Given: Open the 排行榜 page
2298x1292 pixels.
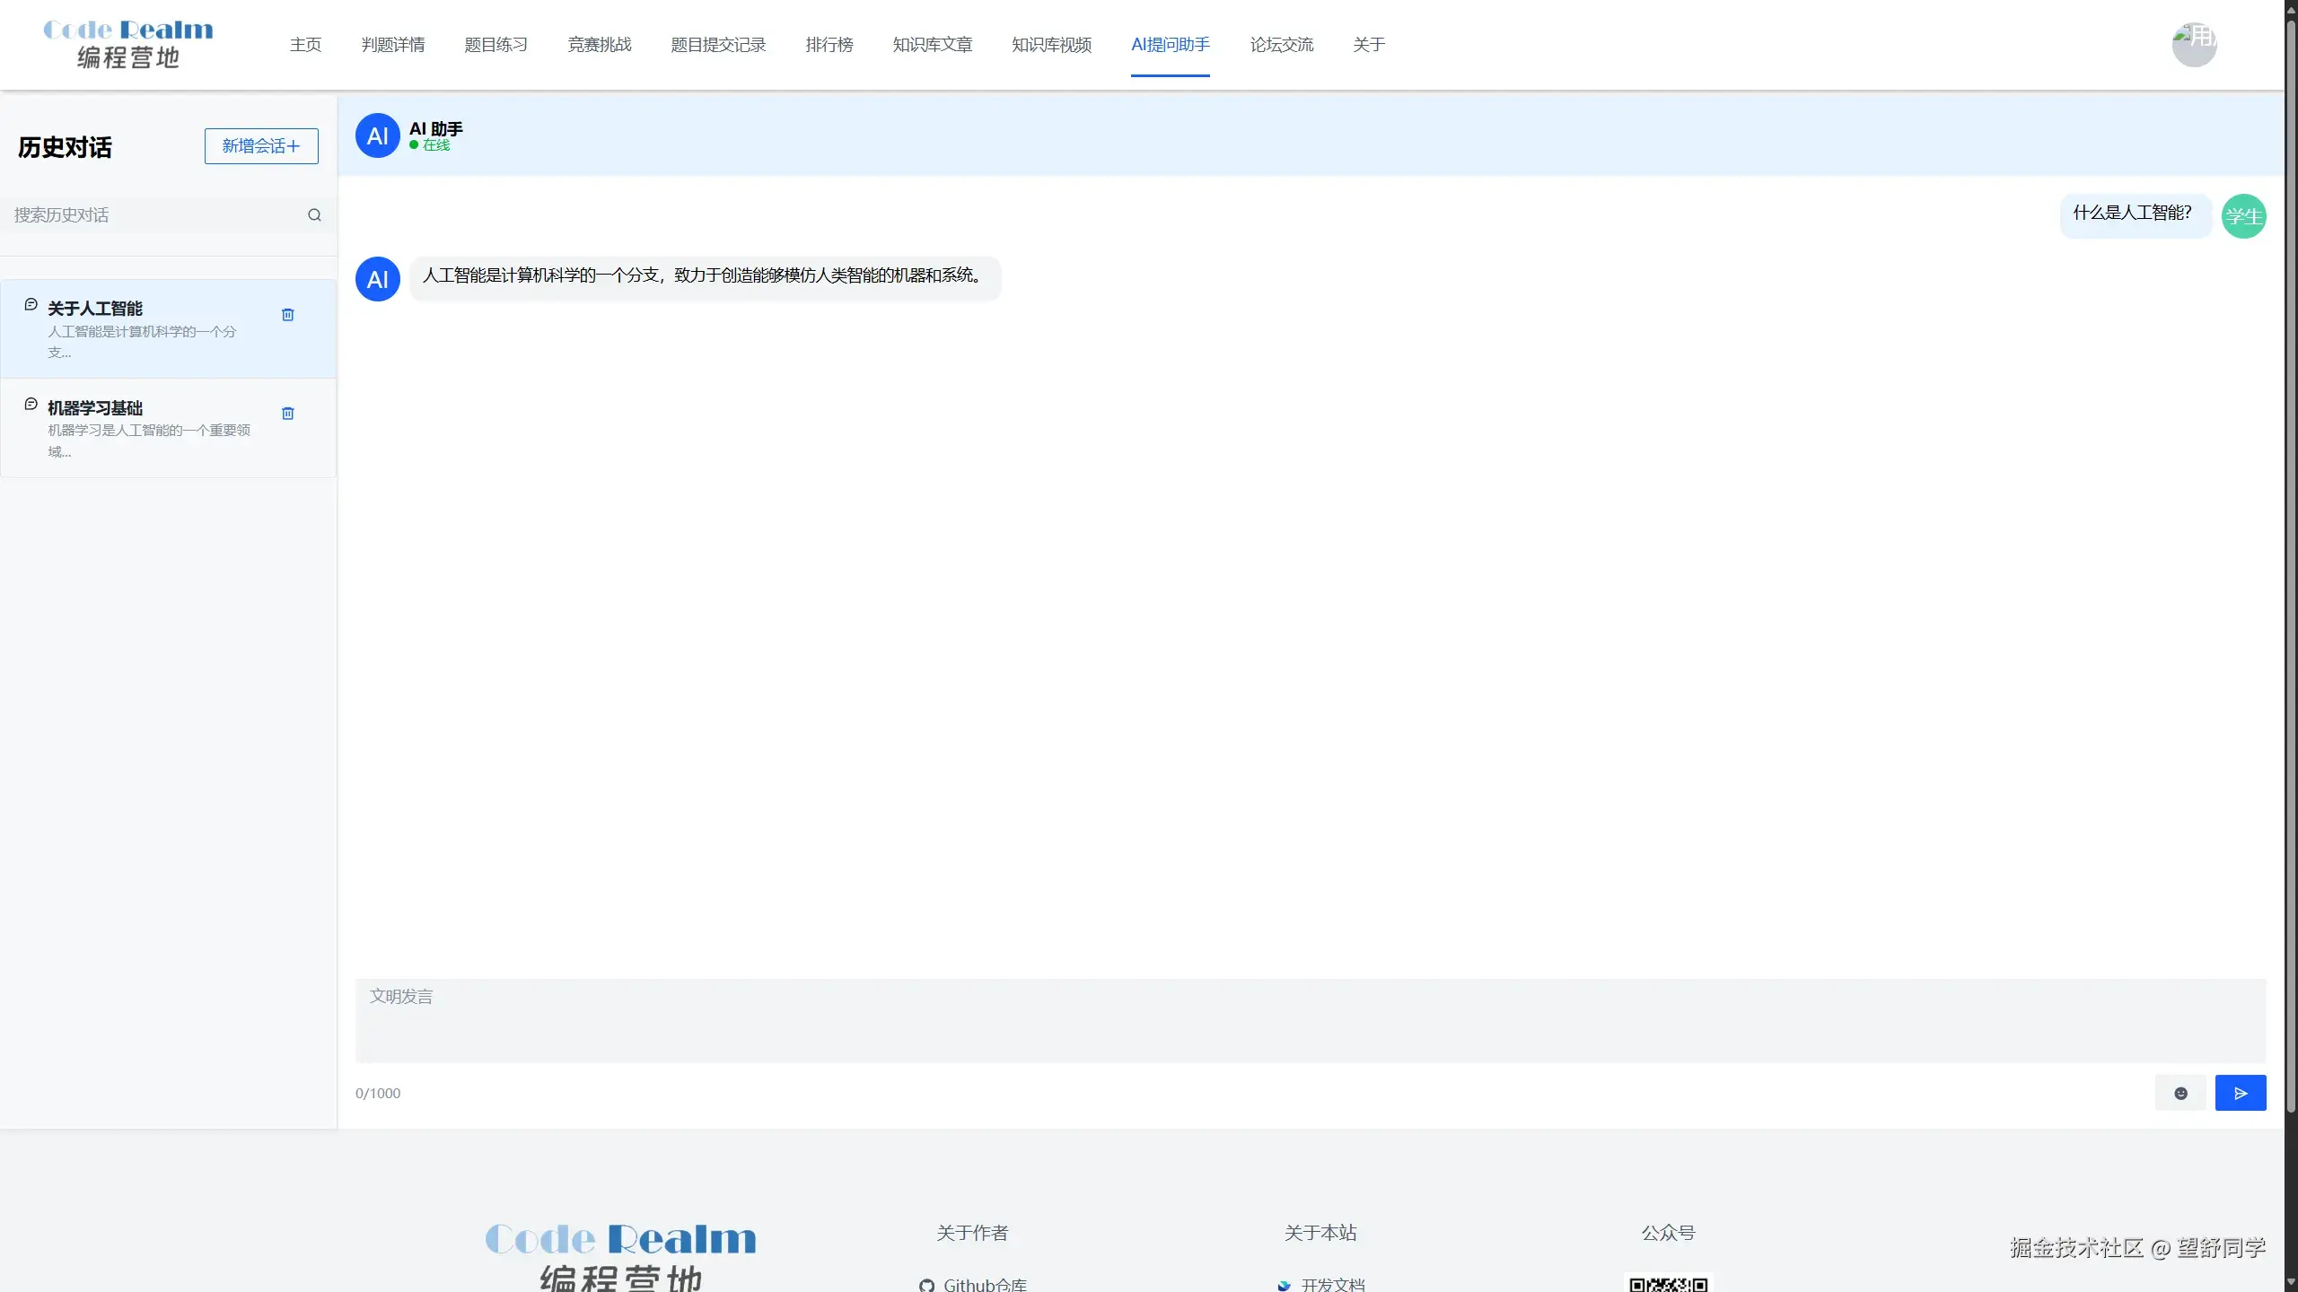Looking at the screenshot, I should 829,44.
